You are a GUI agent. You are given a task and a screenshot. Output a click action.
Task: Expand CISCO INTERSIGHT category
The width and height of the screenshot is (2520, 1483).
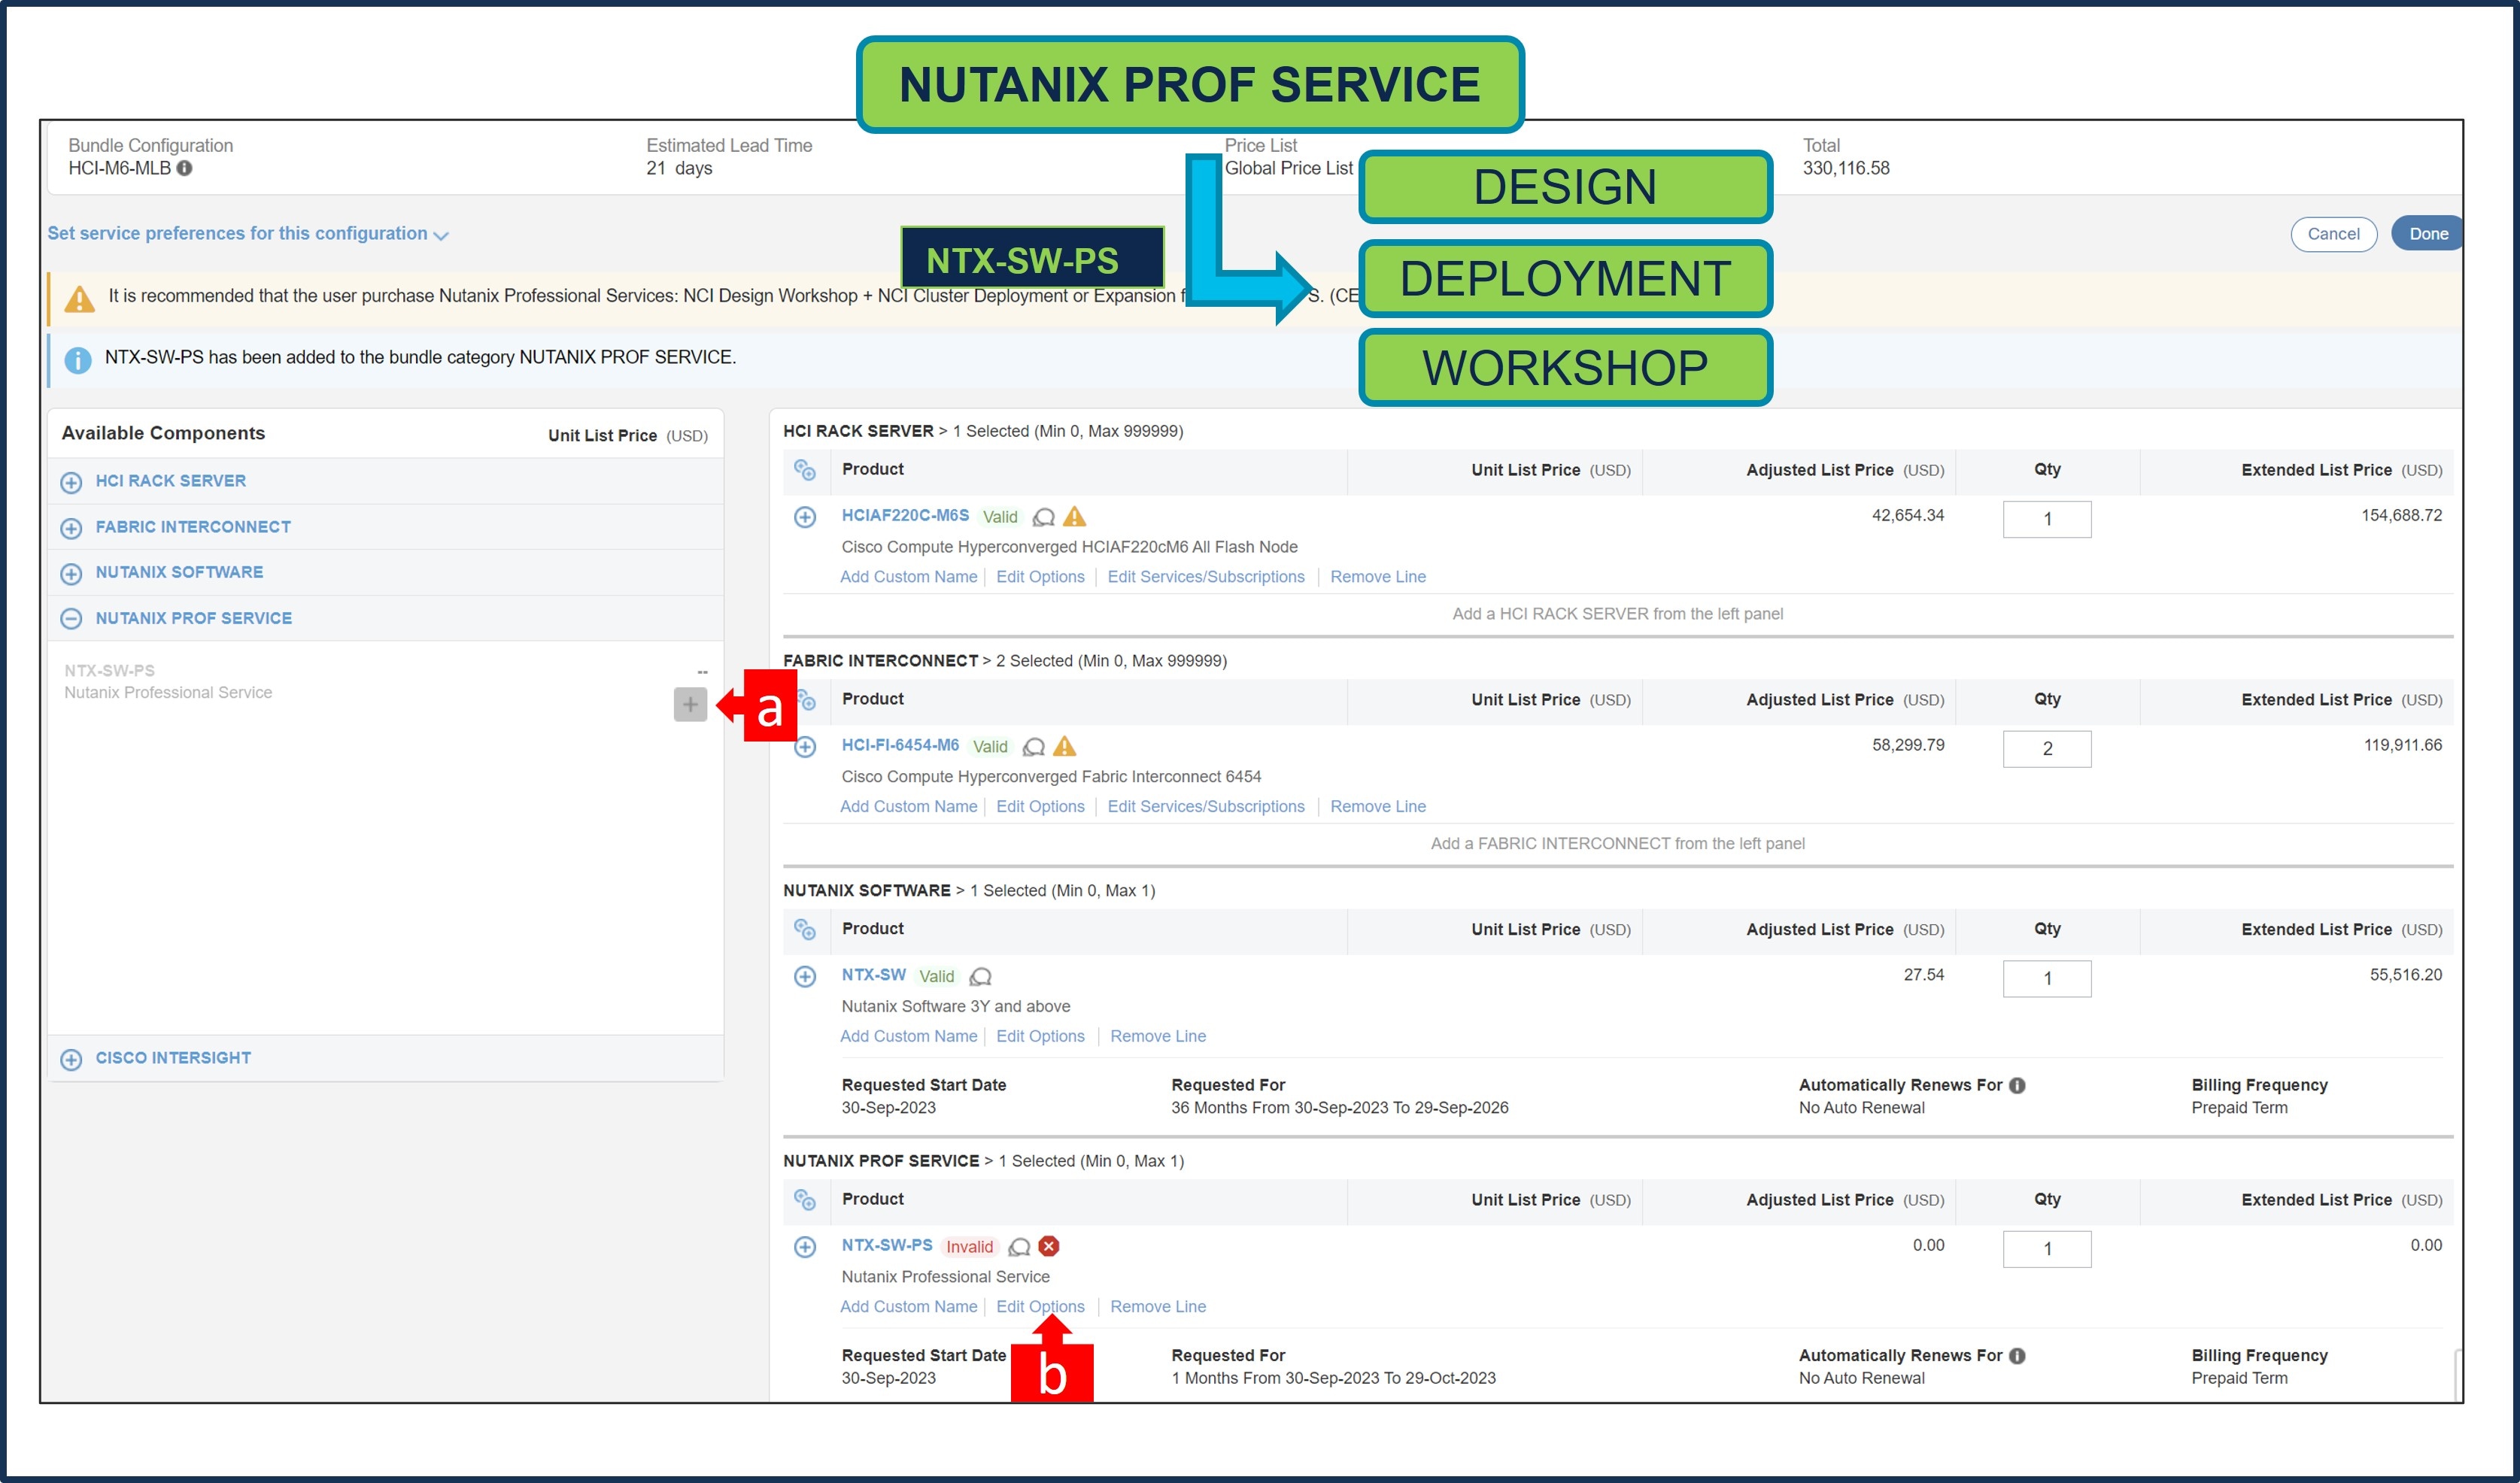71,1059
